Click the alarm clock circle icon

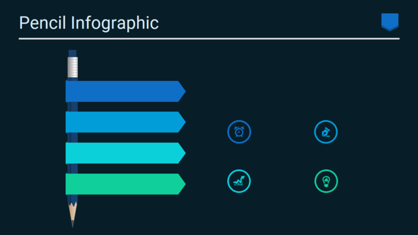coord(239,132)
